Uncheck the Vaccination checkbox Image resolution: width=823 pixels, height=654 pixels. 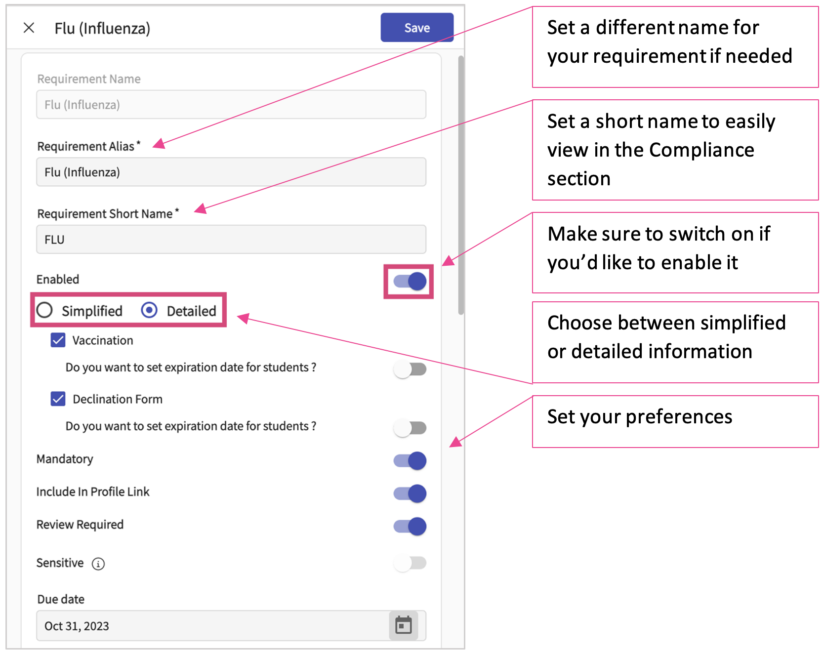coord(58,340)
